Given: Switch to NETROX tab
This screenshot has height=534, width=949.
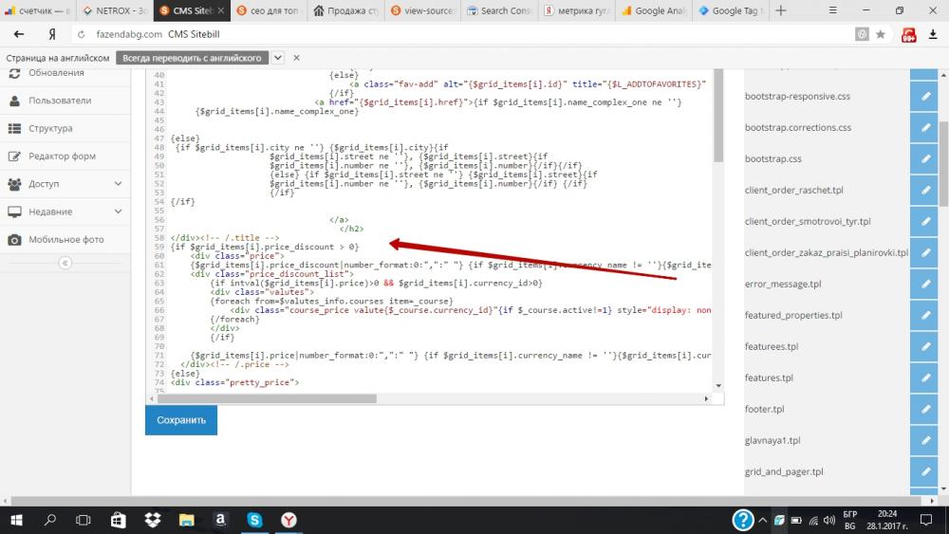Looking at the screenshot, I should (x=115, y=10).
